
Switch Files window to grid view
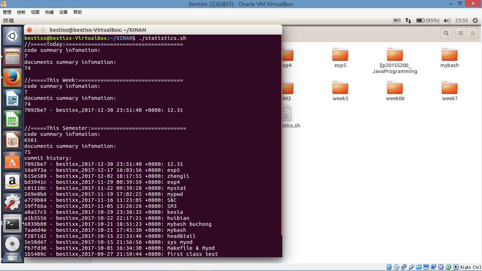coord(472,33)
